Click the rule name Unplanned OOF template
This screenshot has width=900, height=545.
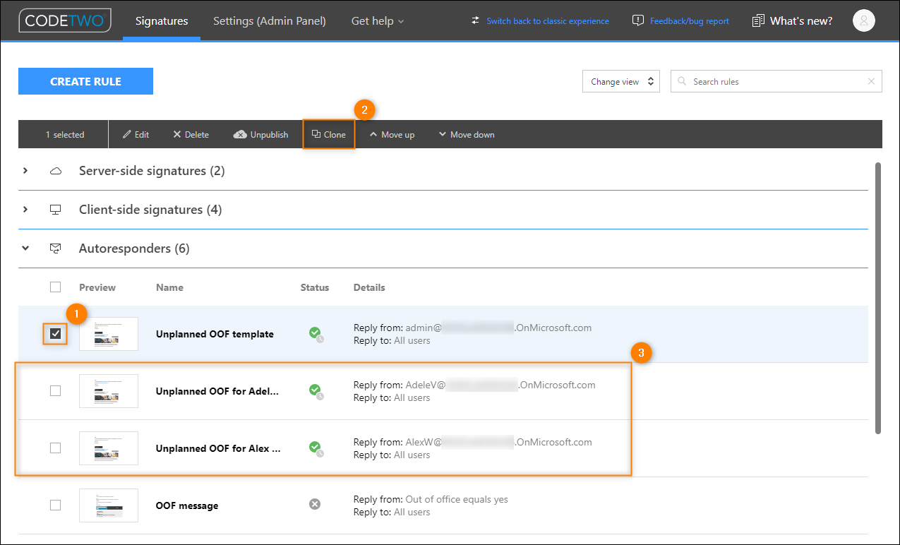click(x=215, y=334)
